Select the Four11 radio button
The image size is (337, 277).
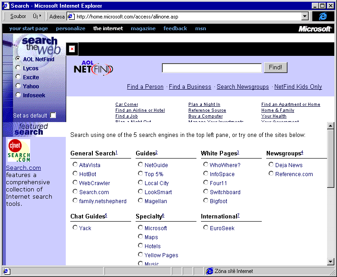tap(206, 182)
